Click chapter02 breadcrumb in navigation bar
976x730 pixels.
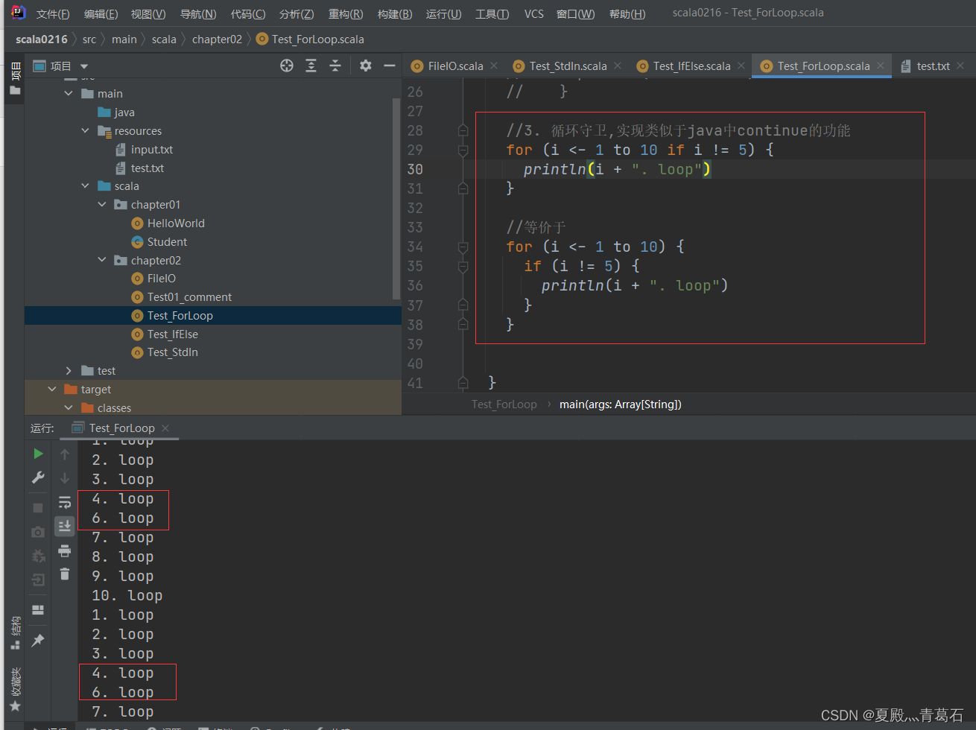pyautogui.click(x=217, y=39)
